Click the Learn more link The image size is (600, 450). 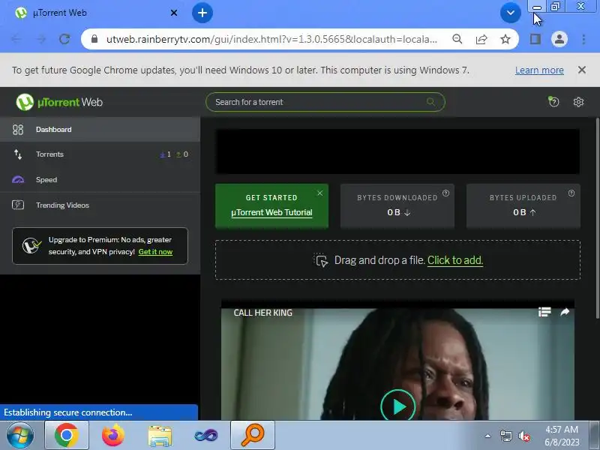tap(539, 70)
